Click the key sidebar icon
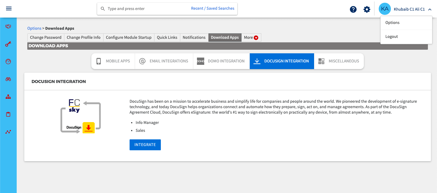Viewport: 437px width, 193px height. tap(8, 44)
